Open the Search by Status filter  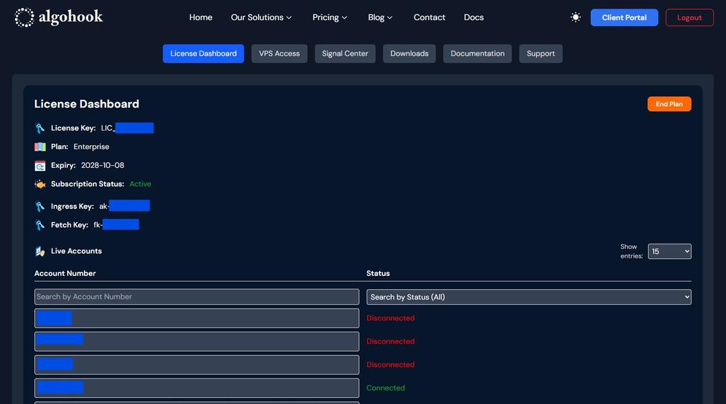click(528, 297)
